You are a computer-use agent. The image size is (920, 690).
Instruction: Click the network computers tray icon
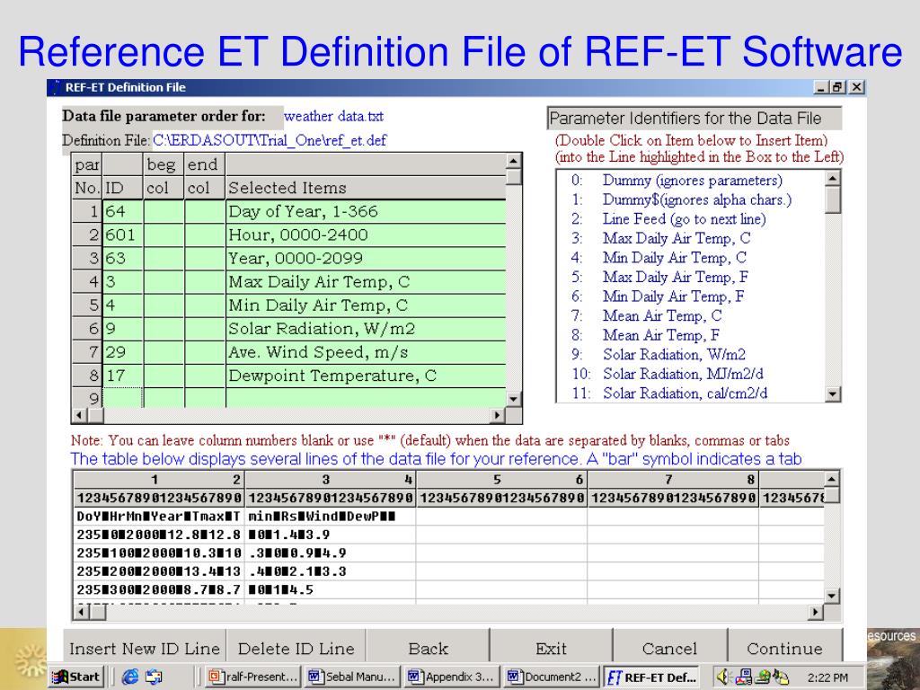pos(743,677)
